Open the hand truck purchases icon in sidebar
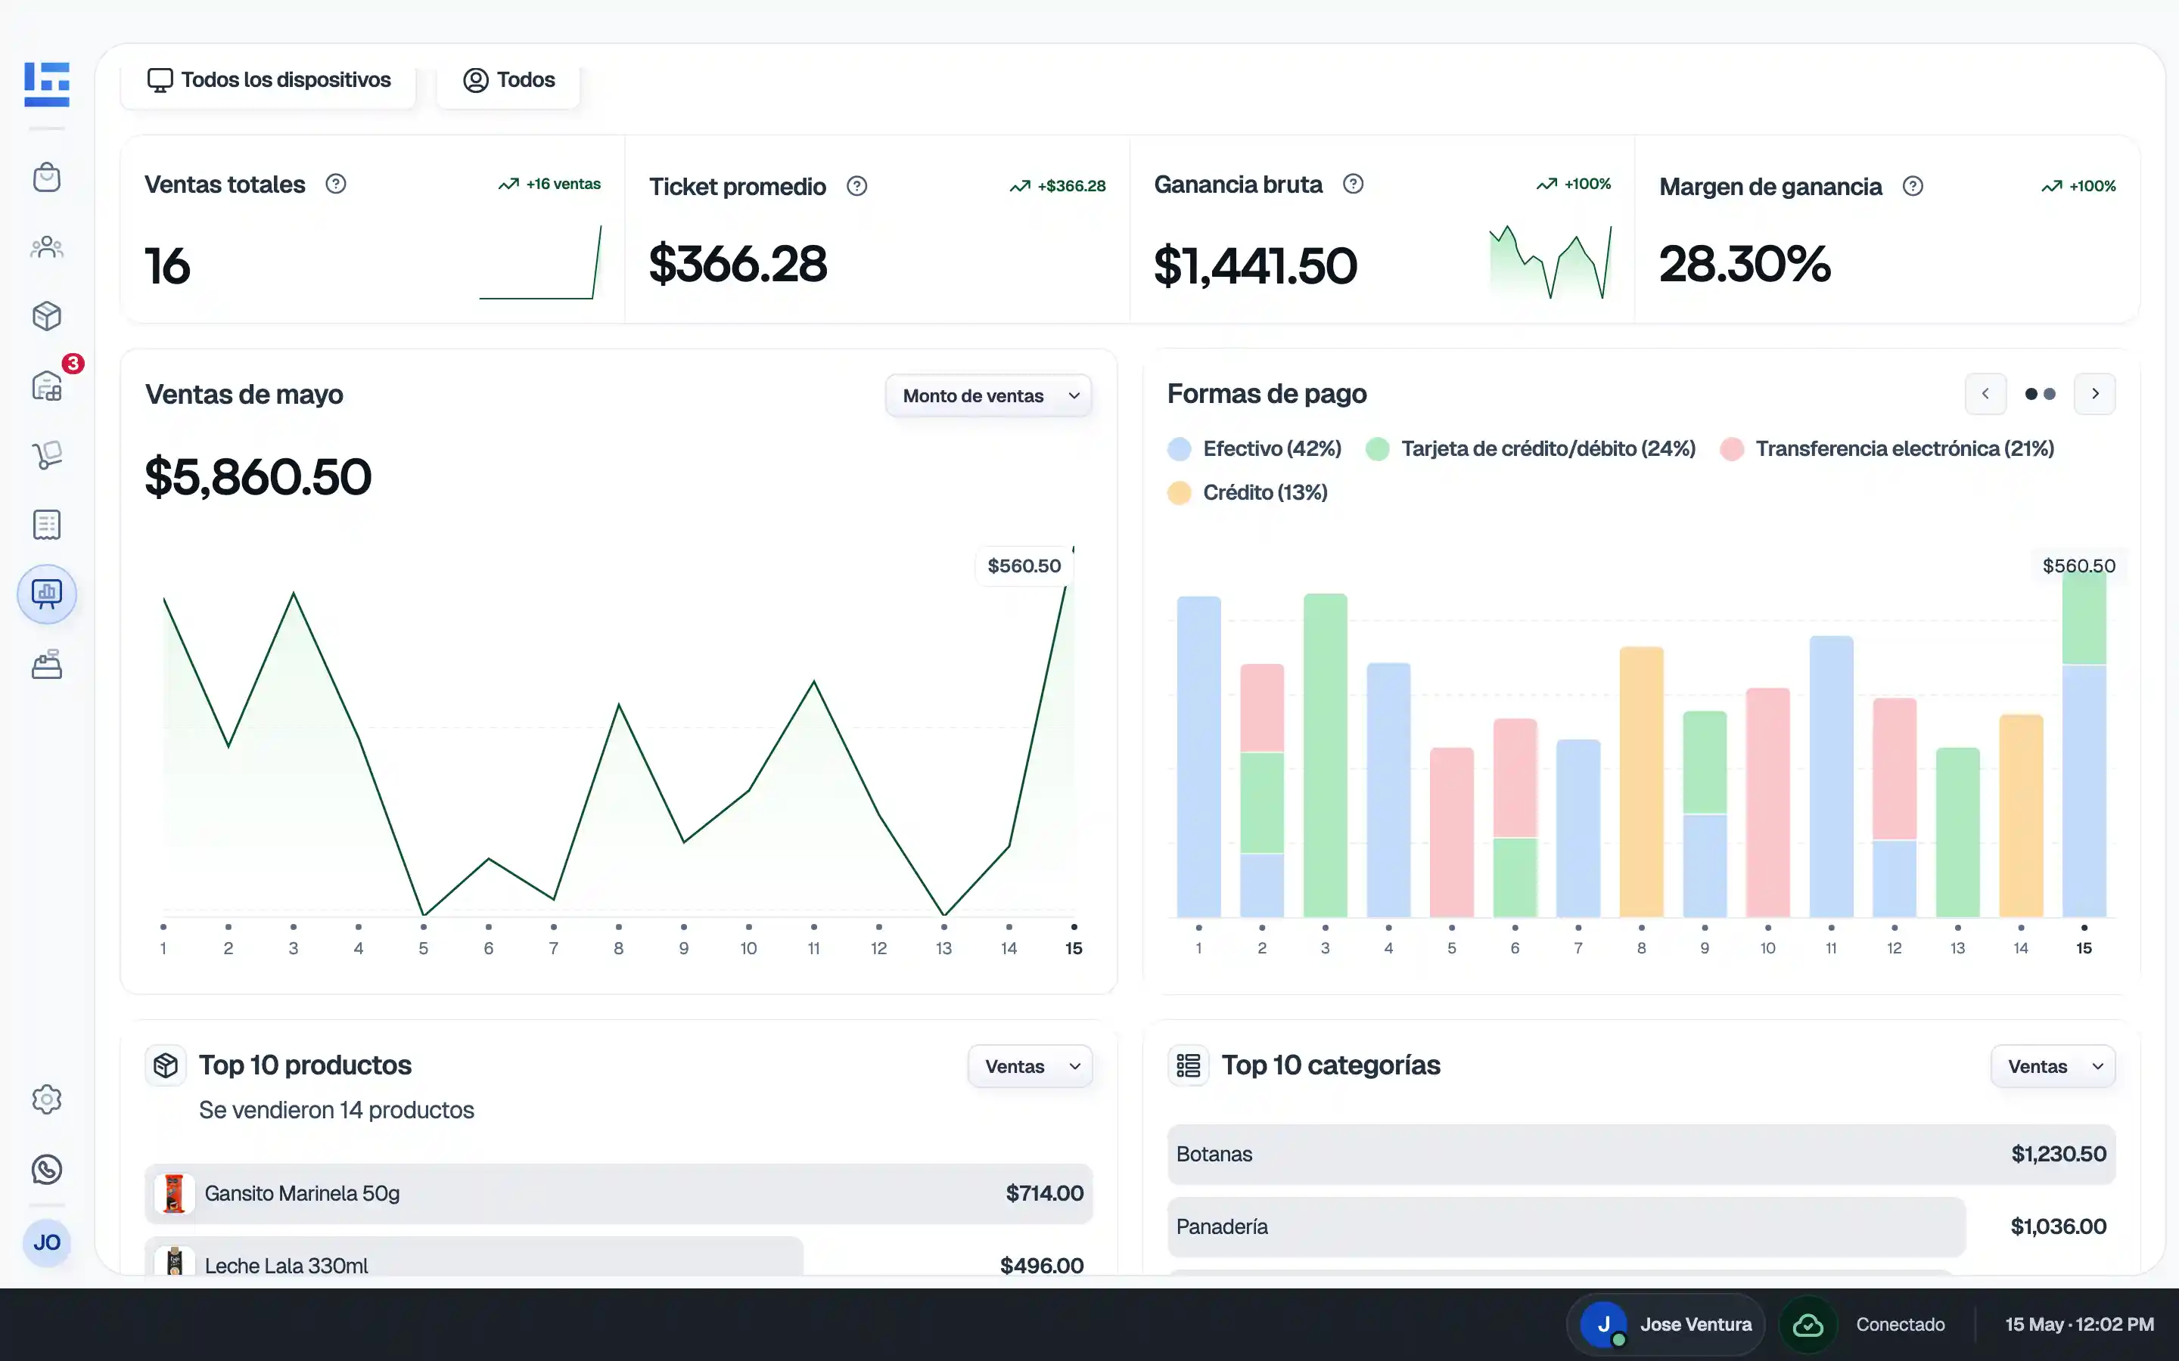This screenshot has width=2179, height=1361. click(x=47, y=454)
